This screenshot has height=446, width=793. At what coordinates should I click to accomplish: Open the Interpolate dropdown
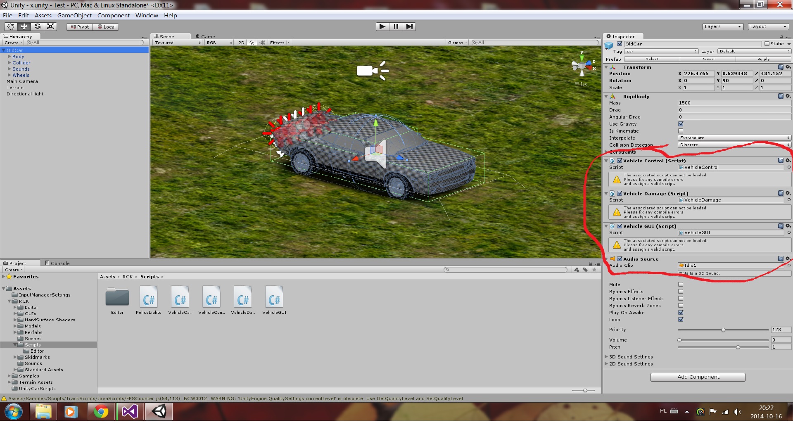click(x=734, y=138)
